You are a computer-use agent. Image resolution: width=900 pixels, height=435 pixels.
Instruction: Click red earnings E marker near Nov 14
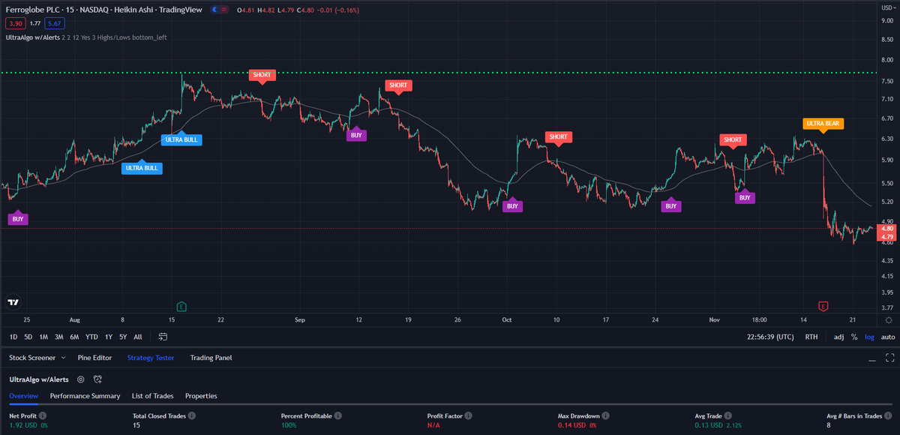[823, 306]
